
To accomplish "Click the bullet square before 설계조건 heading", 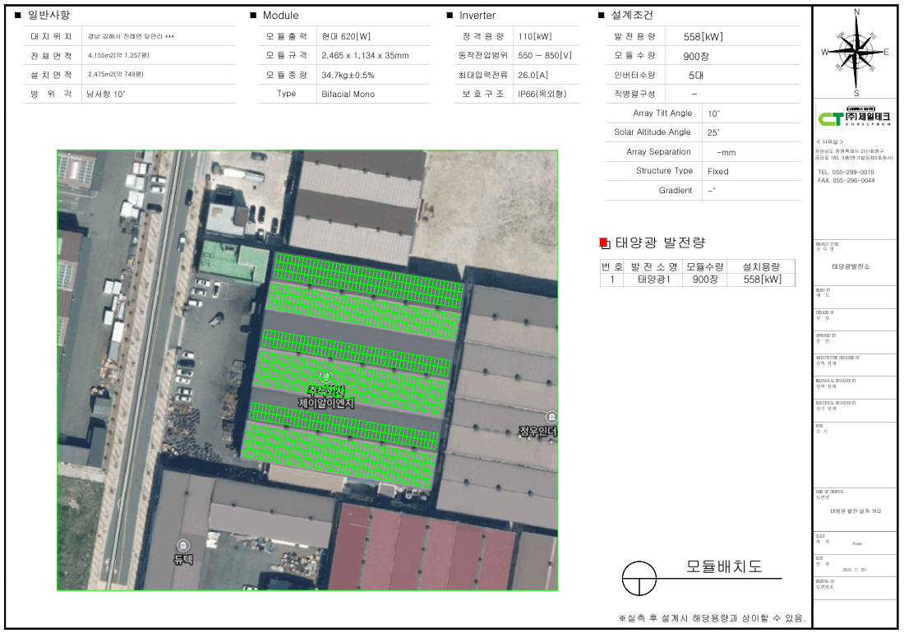I will (x=602, y=16).
